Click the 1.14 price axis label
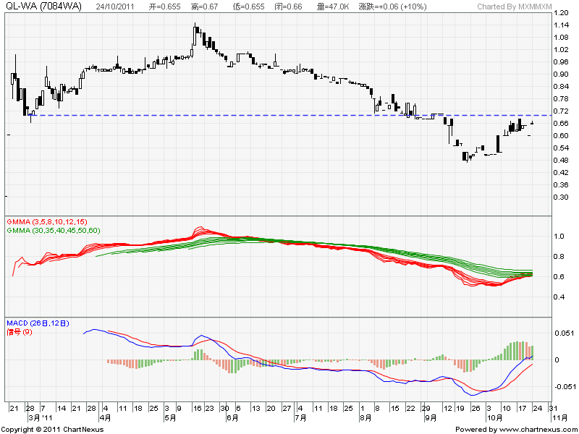 [x=560, y=25]
